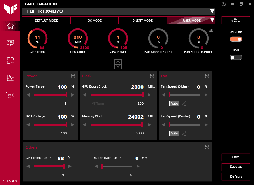Open Power panel settings sliders icon
The height and width of the screenshot is (185, 254).
[73, 76]
